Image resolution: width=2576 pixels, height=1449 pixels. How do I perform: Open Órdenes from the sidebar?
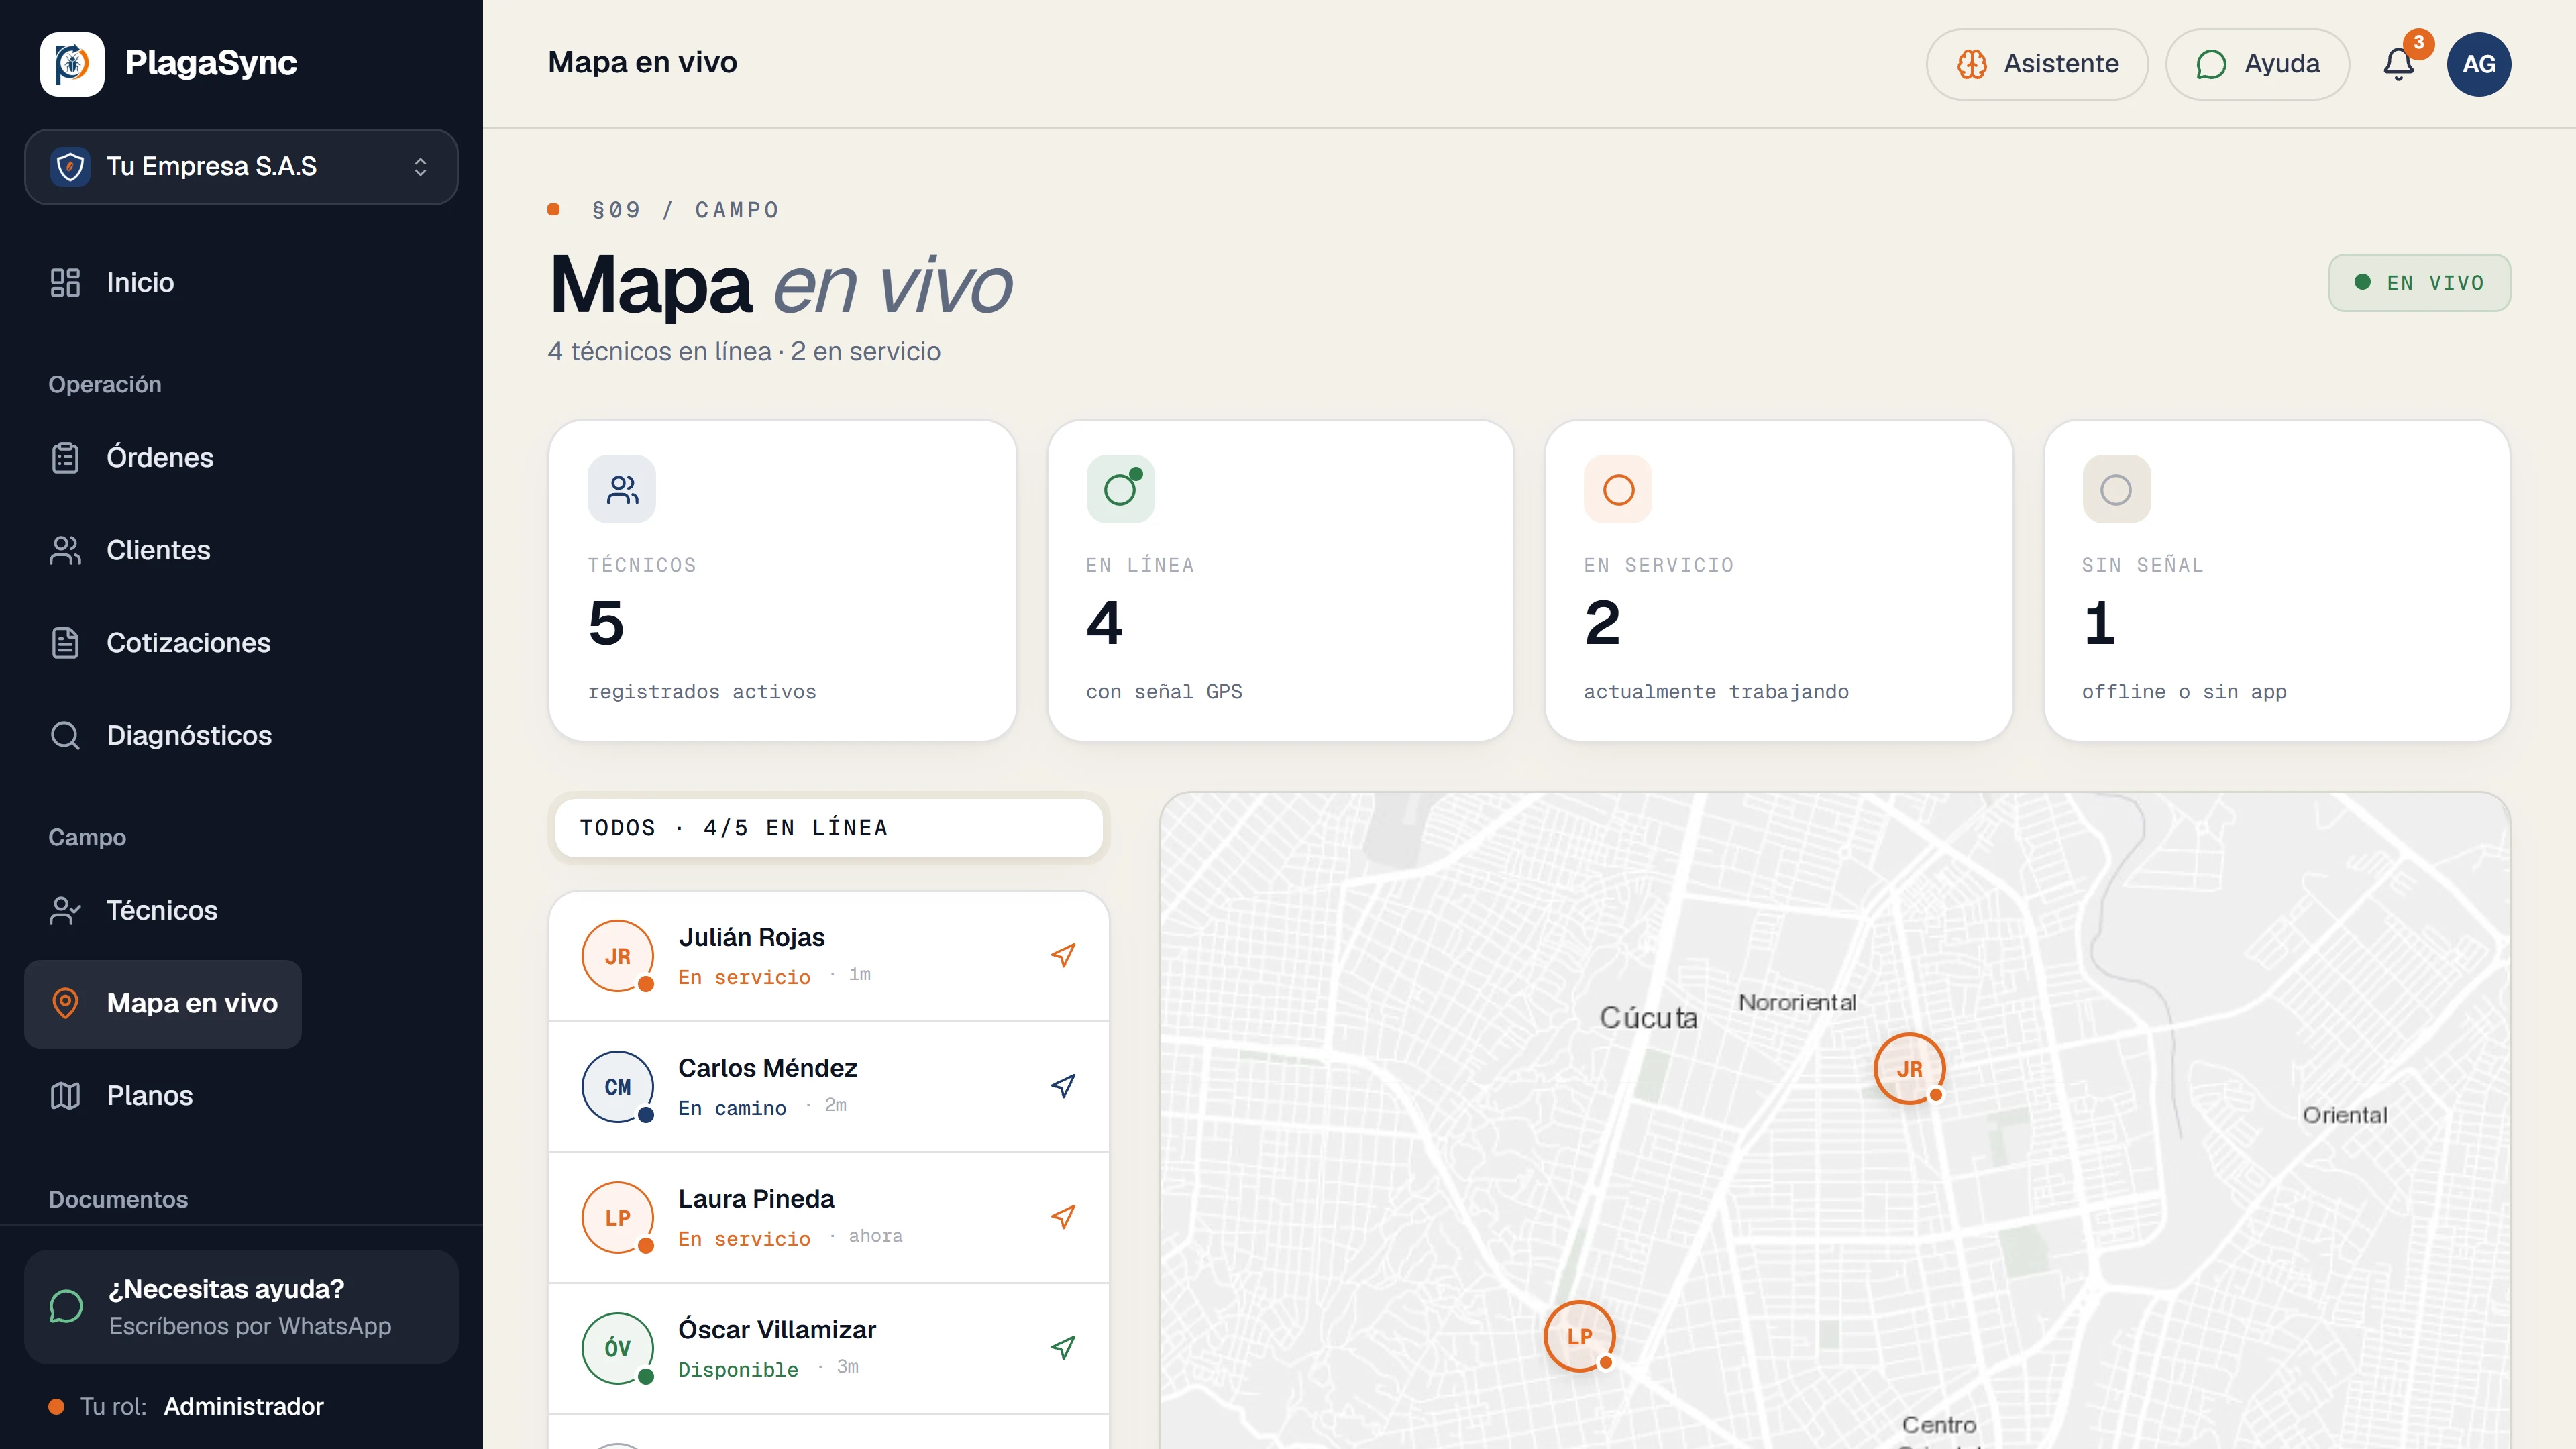pos(131,458)
